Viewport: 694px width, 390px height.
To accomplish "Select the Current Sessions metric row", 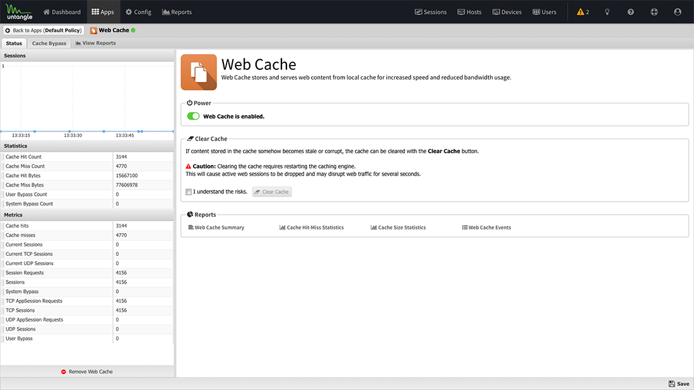I will 87,244.
